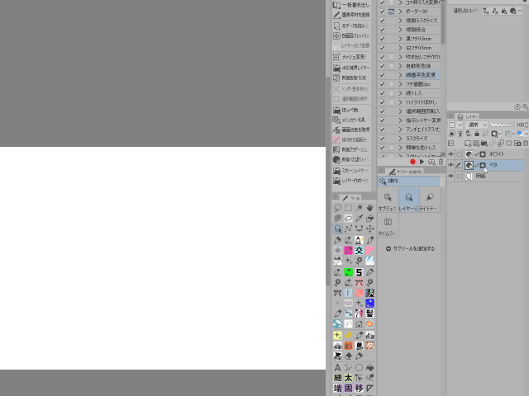The image size is (529, 396).
Task: Select the 操作 sub tool group
Action: [x=408, y=181]
